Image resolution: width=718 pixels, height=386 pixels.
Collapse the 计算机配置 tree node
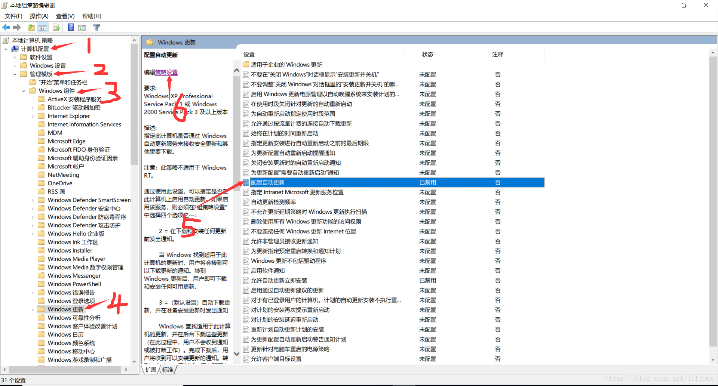click(x=6, y=49)
